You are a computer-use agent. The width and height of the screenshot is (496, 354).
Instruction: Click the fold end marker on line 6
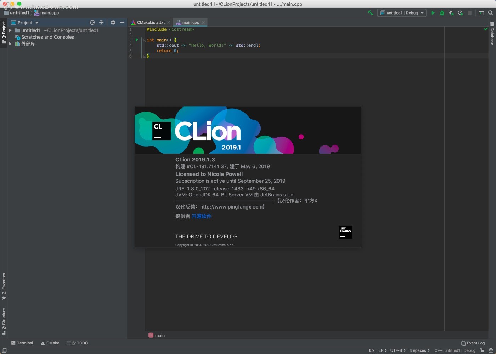(x=145, y=56)
